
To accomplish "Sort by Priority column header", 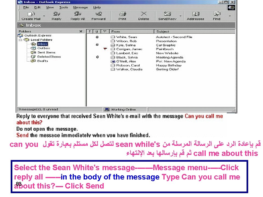I will pyautogui.click(x=90, y=32).
